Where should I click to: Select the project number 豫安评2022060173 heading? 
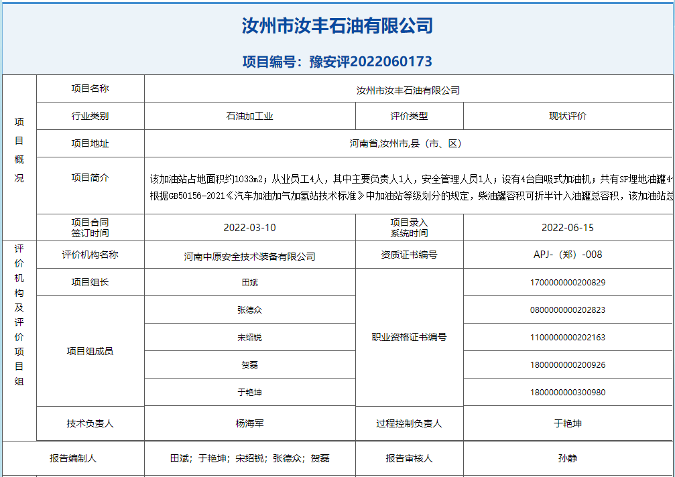337,62
